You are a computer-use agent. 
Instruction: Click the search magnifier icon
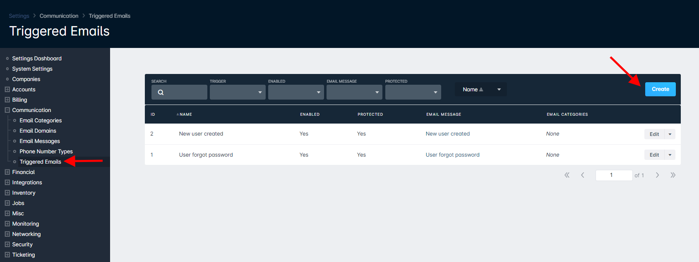tap(161, 92)
